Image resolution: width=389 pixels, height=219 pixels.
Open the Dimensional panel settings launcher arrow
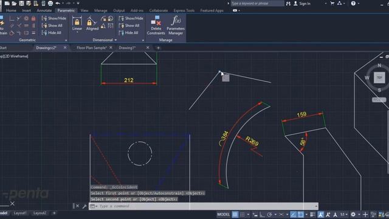(143, 40)
